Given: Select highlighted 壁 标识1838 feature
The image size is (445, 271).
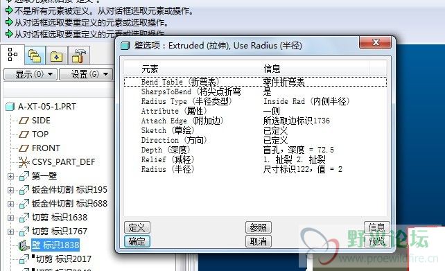Looking at the screenshot, I should click(x=55, y=245).
